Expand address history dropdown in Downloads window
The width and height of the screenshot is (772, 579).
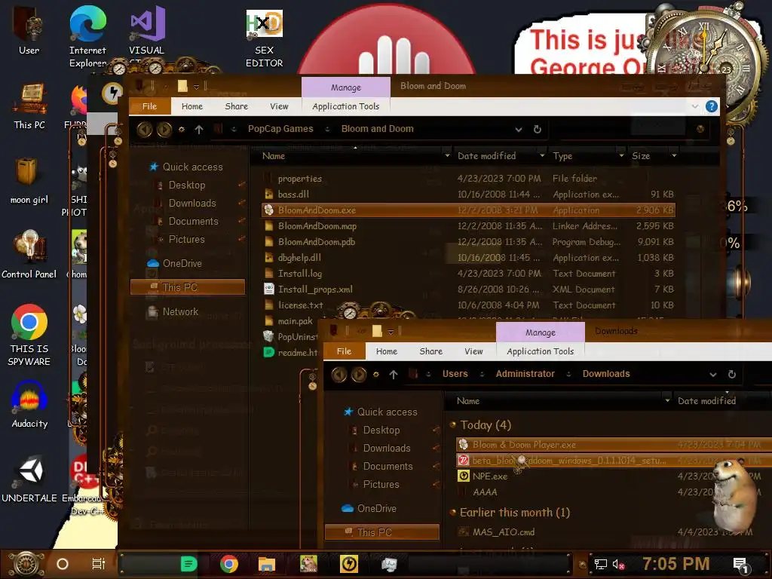coord(713,375)
